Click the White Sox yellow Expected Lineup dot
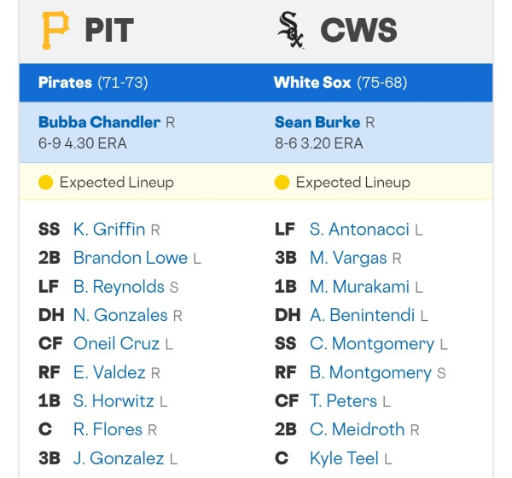The height and width of the screenshot is (478, 512). pyautogui.click(x=282, y=183)
